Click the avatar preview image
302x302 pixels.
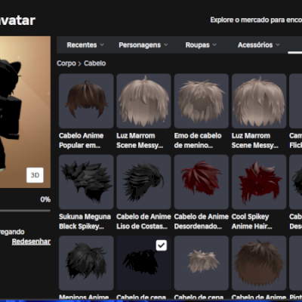tap(25, 112)
